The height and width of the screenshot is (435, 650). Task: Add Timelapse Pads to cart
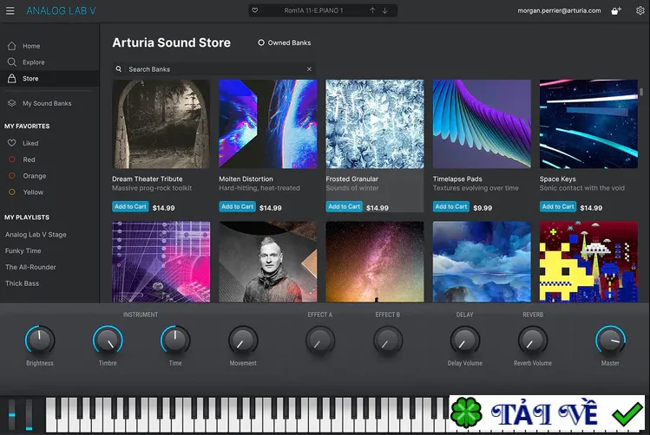[x=451, y=206]
